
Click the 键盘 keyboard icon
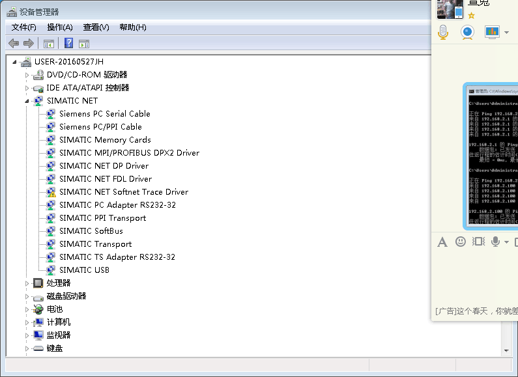click(38, 348)
